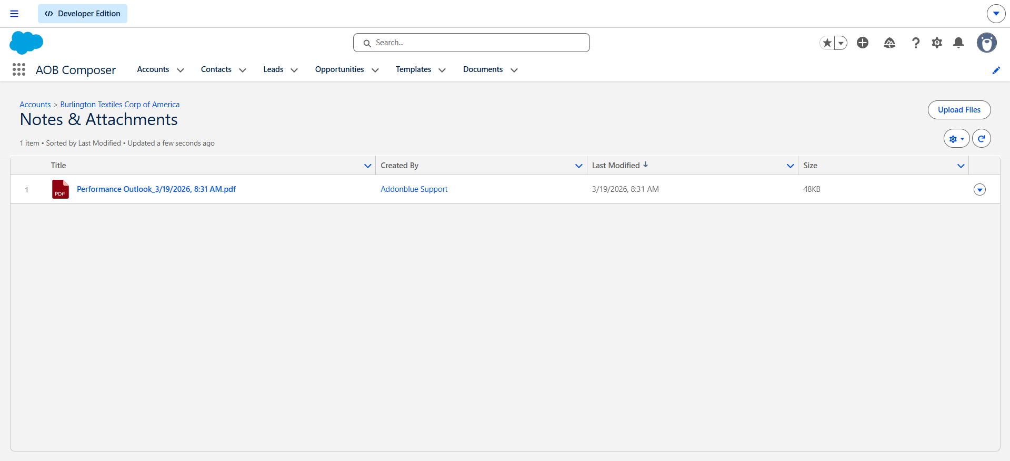This screenshot has height=461, width=1010.
Task: Open Burlington Textiles Corp of America link
Action: click(x=120, y=105)
